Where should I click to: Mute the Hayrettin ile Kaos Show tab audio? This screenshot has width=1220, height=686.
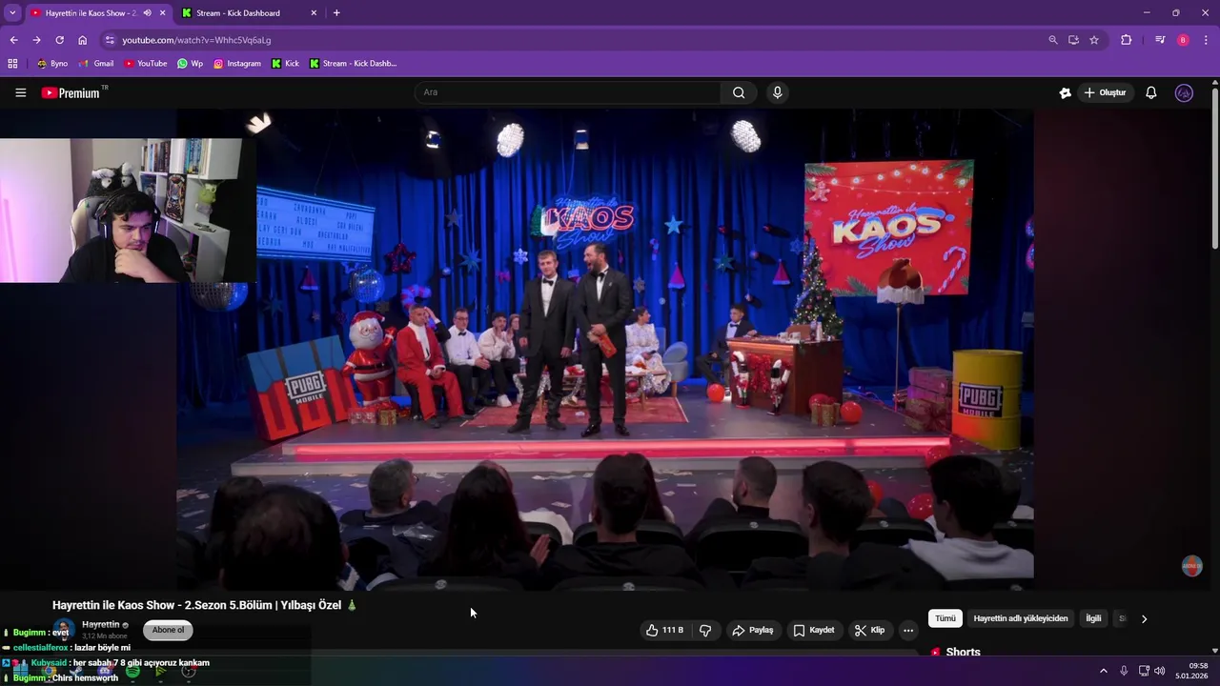click(x=147, y=13)
